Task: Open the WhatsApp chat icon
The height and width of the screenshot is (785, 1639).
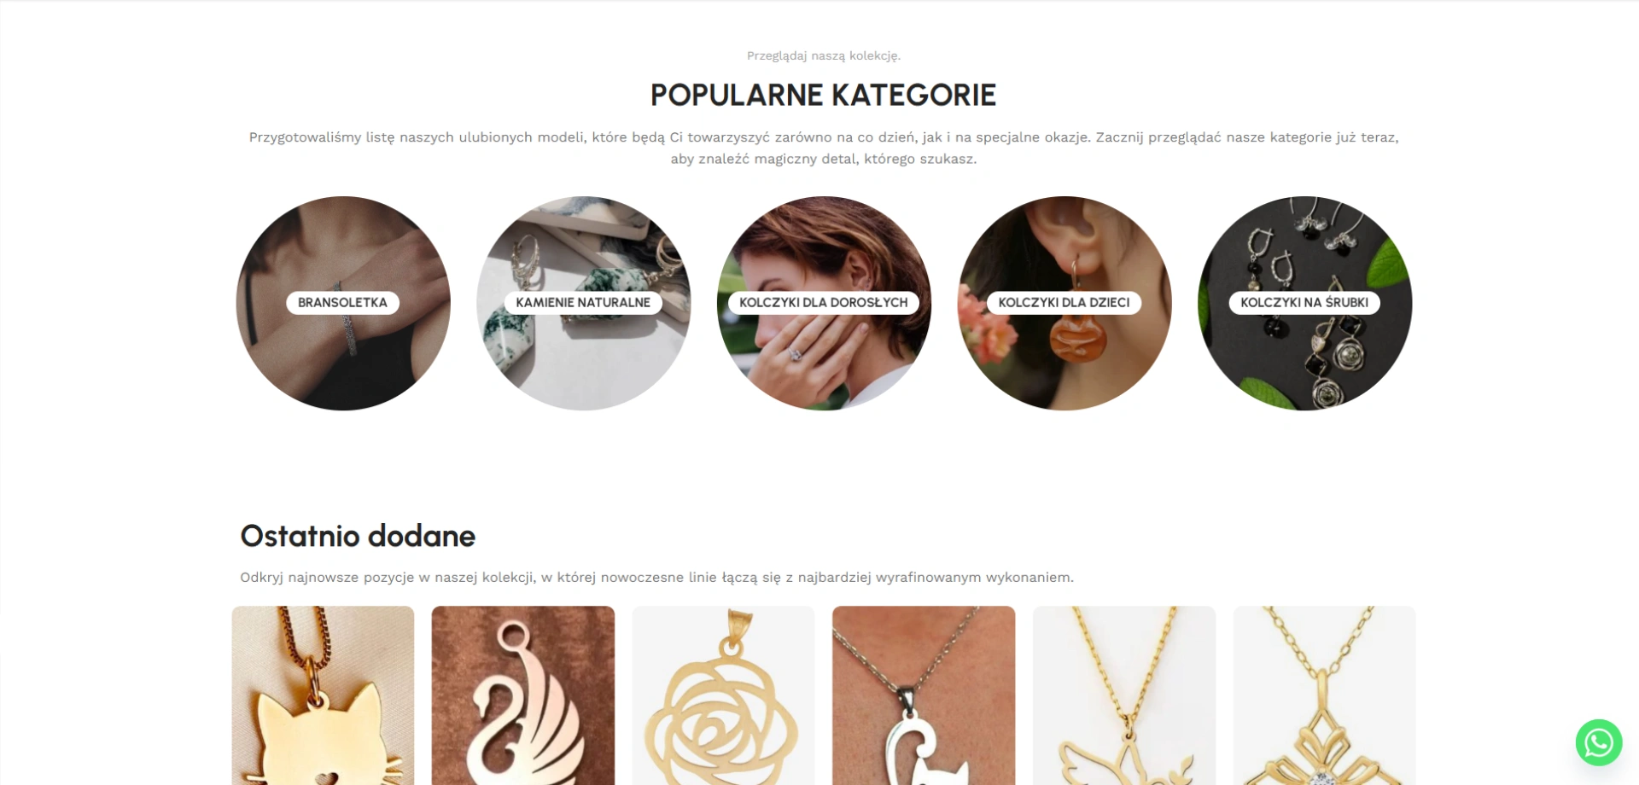Action: point(1598,742)
